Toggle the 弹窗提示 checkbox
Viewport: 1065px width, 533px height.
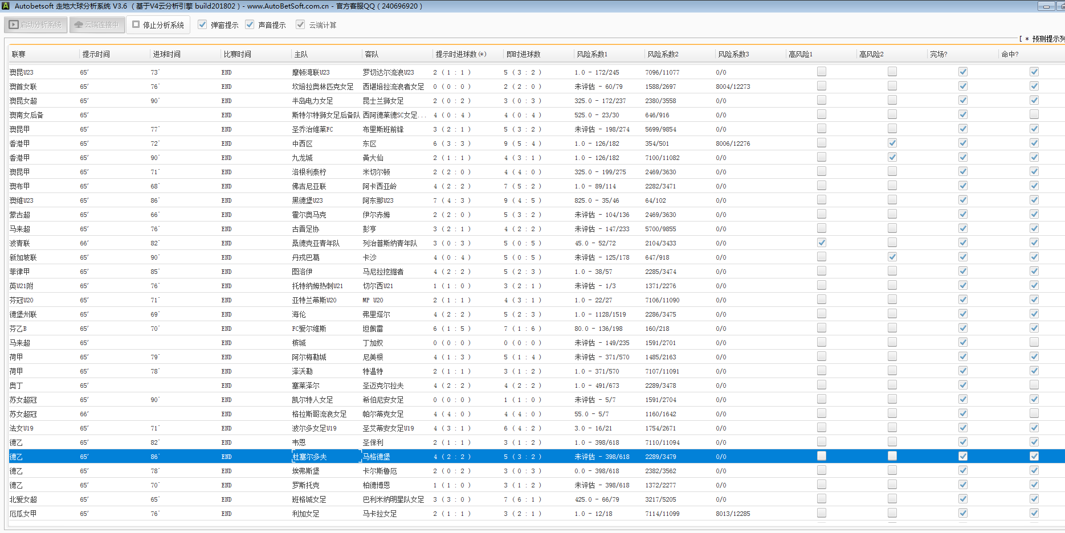point(202,25)
